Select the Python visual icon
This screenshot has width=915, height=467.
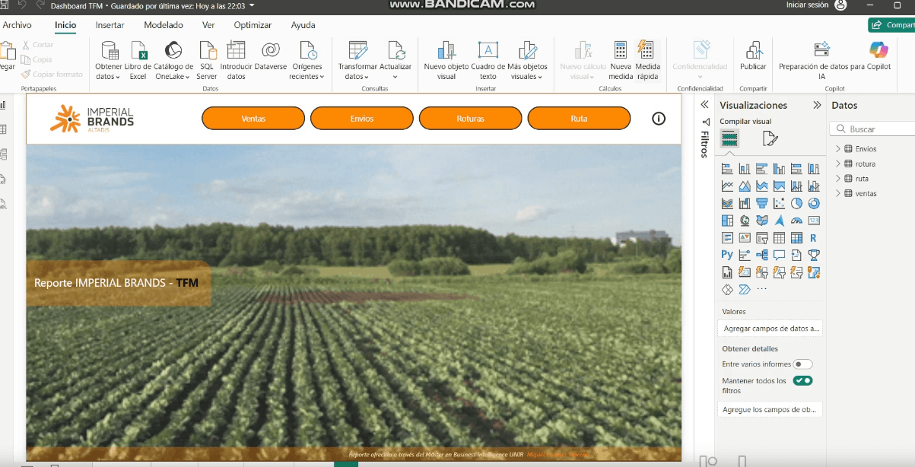point(726,255)
